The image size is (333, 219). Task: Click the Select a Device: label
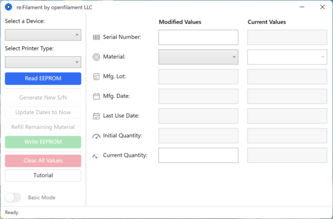(x=25, y=21)
